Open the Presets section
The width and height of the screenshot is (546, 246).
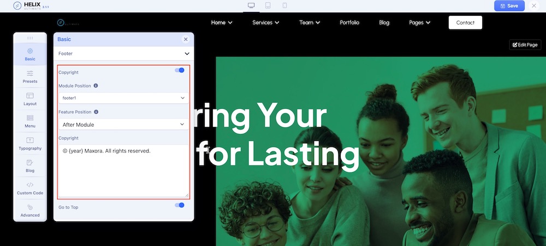coord(30,77)
